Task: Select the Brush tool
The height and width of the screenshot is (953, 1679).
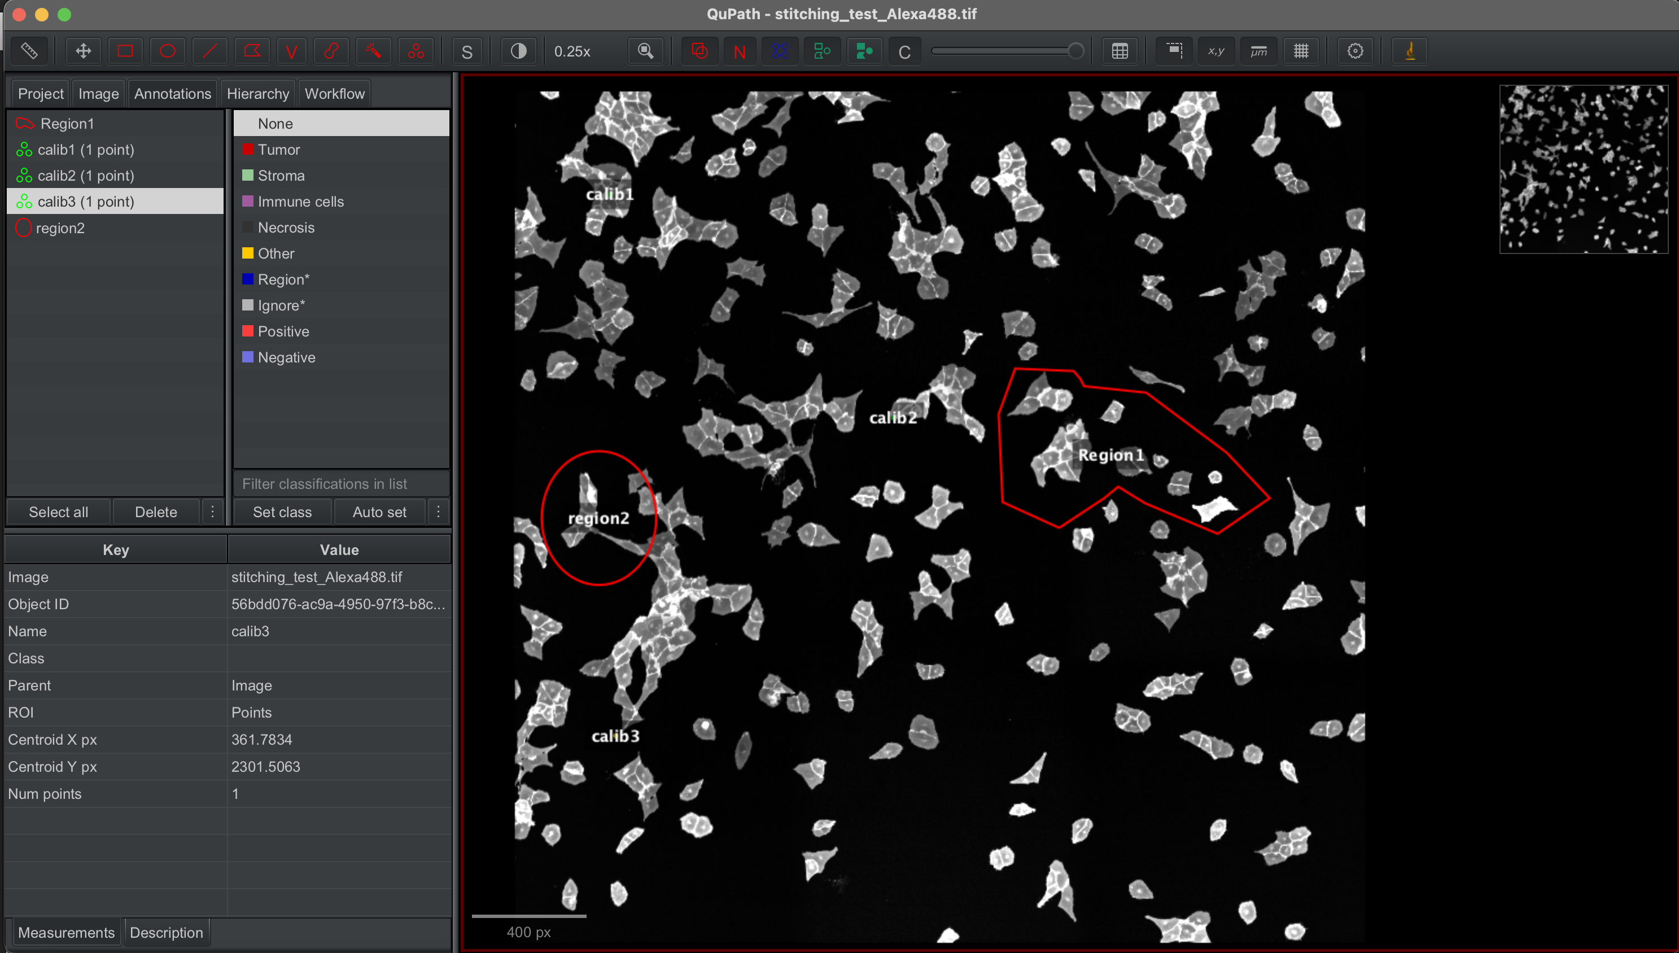Action: 331,51
